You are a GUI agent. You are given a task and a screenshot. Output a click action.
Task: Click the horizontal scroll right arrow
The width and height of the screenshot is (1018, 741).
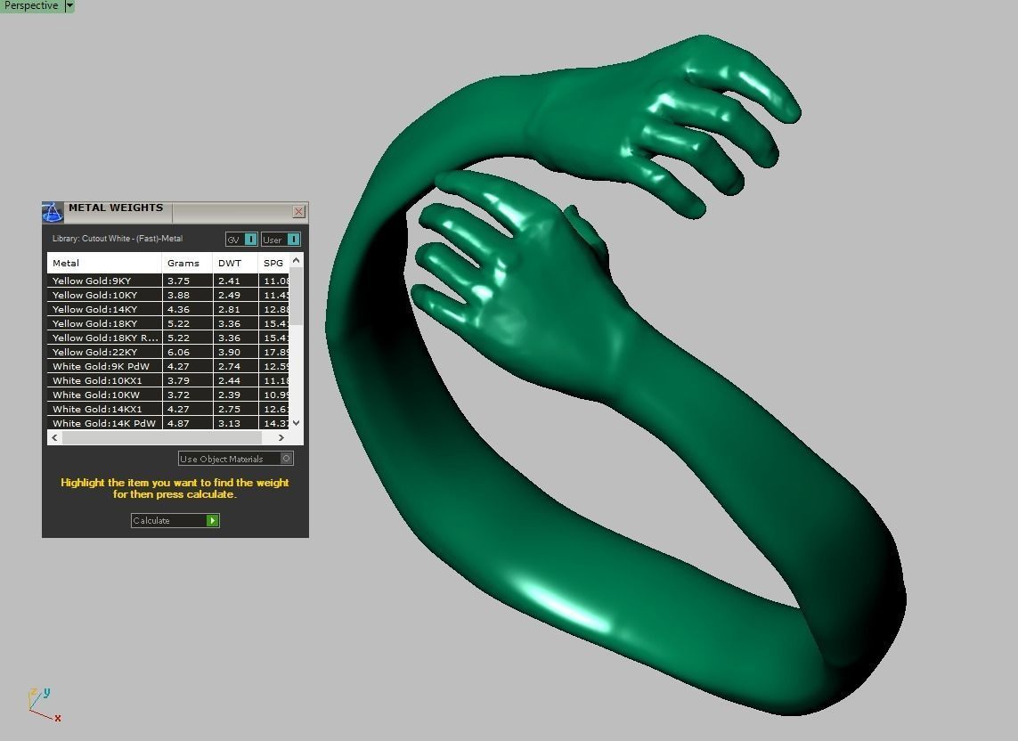point(281,437)
